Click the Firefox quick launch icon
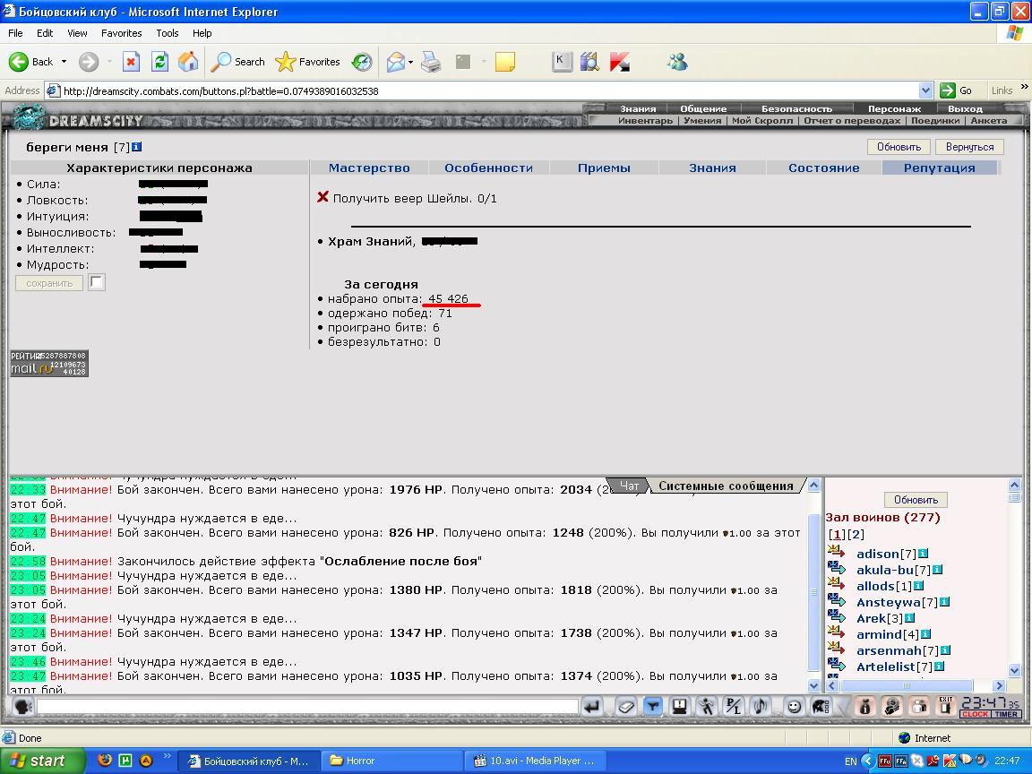The height and width of the screenshot is (774, 1032). pyautogui.click(x=105, y=761)
